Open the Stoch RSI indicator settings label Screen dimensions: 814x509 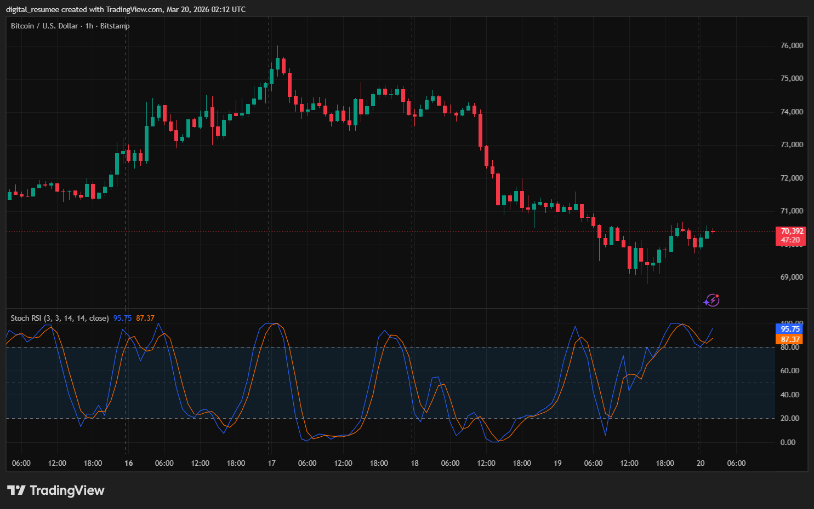pos(59,318)
